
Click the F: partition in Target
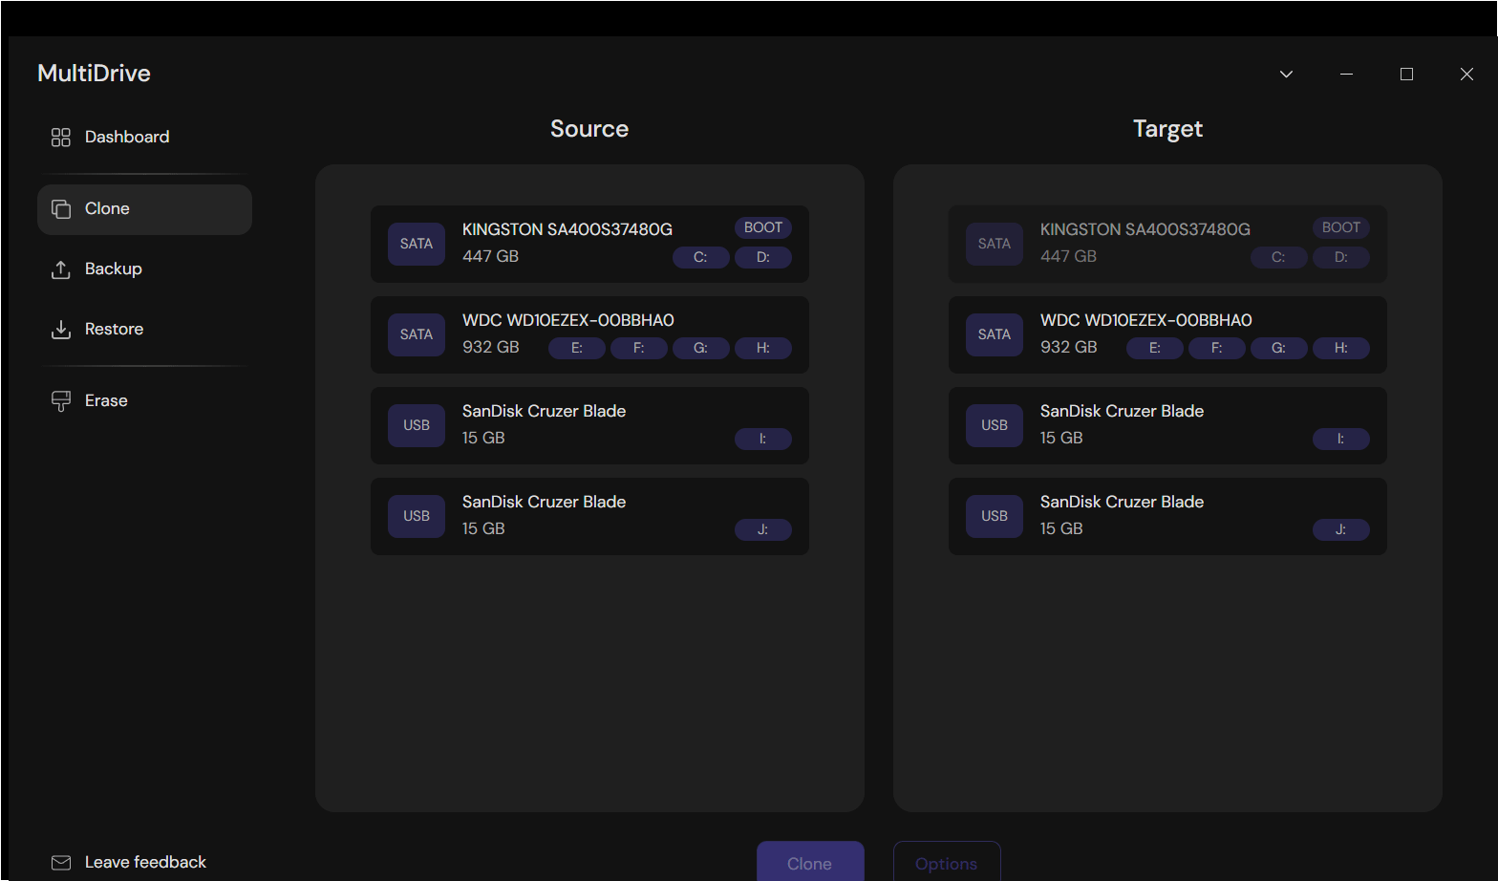(1217, 348)
